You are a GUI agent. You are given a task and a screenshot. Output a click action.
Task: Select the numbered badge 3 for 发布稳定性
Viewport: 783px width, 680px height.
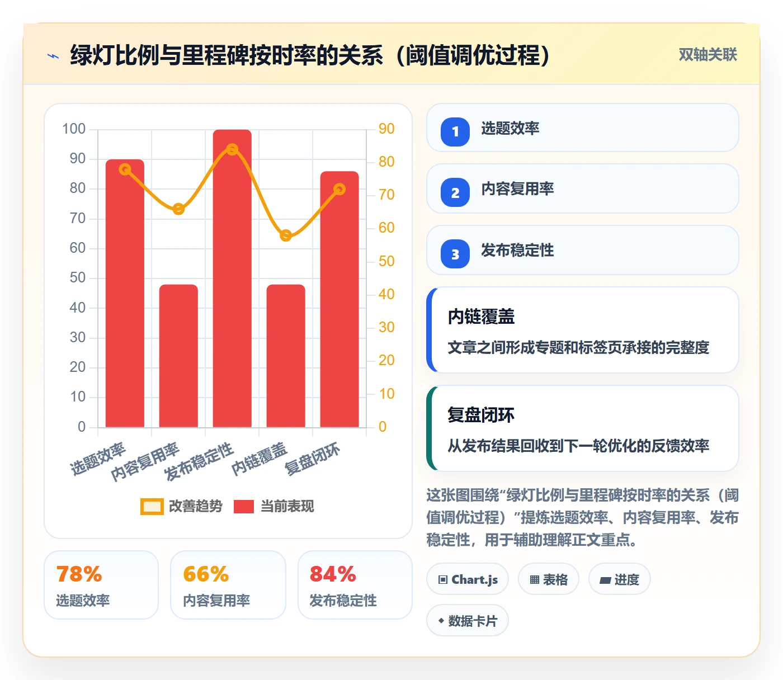(x=455, y=254)
